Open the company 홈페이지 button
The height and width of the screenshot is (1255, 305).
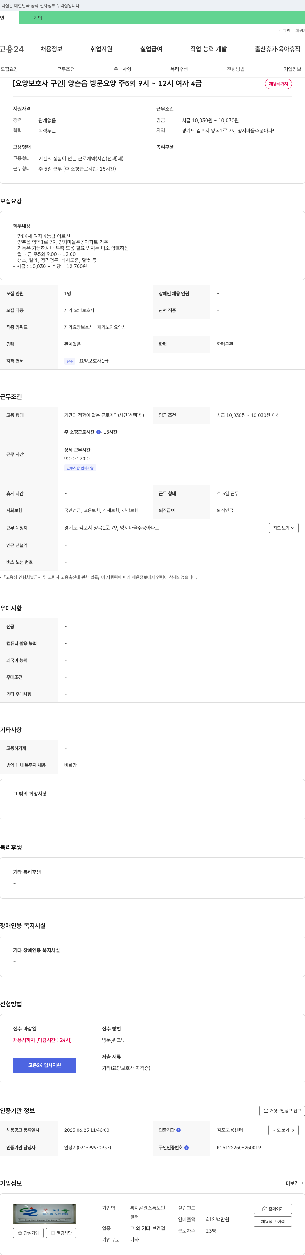pos(272,1209)
